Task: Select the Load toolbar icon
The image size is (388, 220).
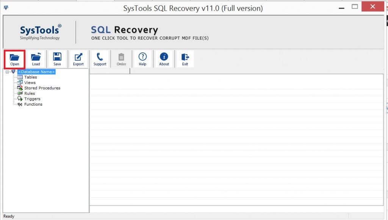Action: coord(36,58)
